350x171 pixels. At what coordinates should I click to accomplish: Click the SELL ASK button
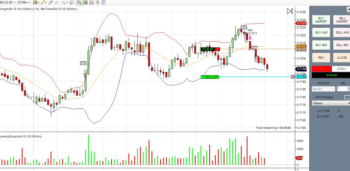point(342,32)
